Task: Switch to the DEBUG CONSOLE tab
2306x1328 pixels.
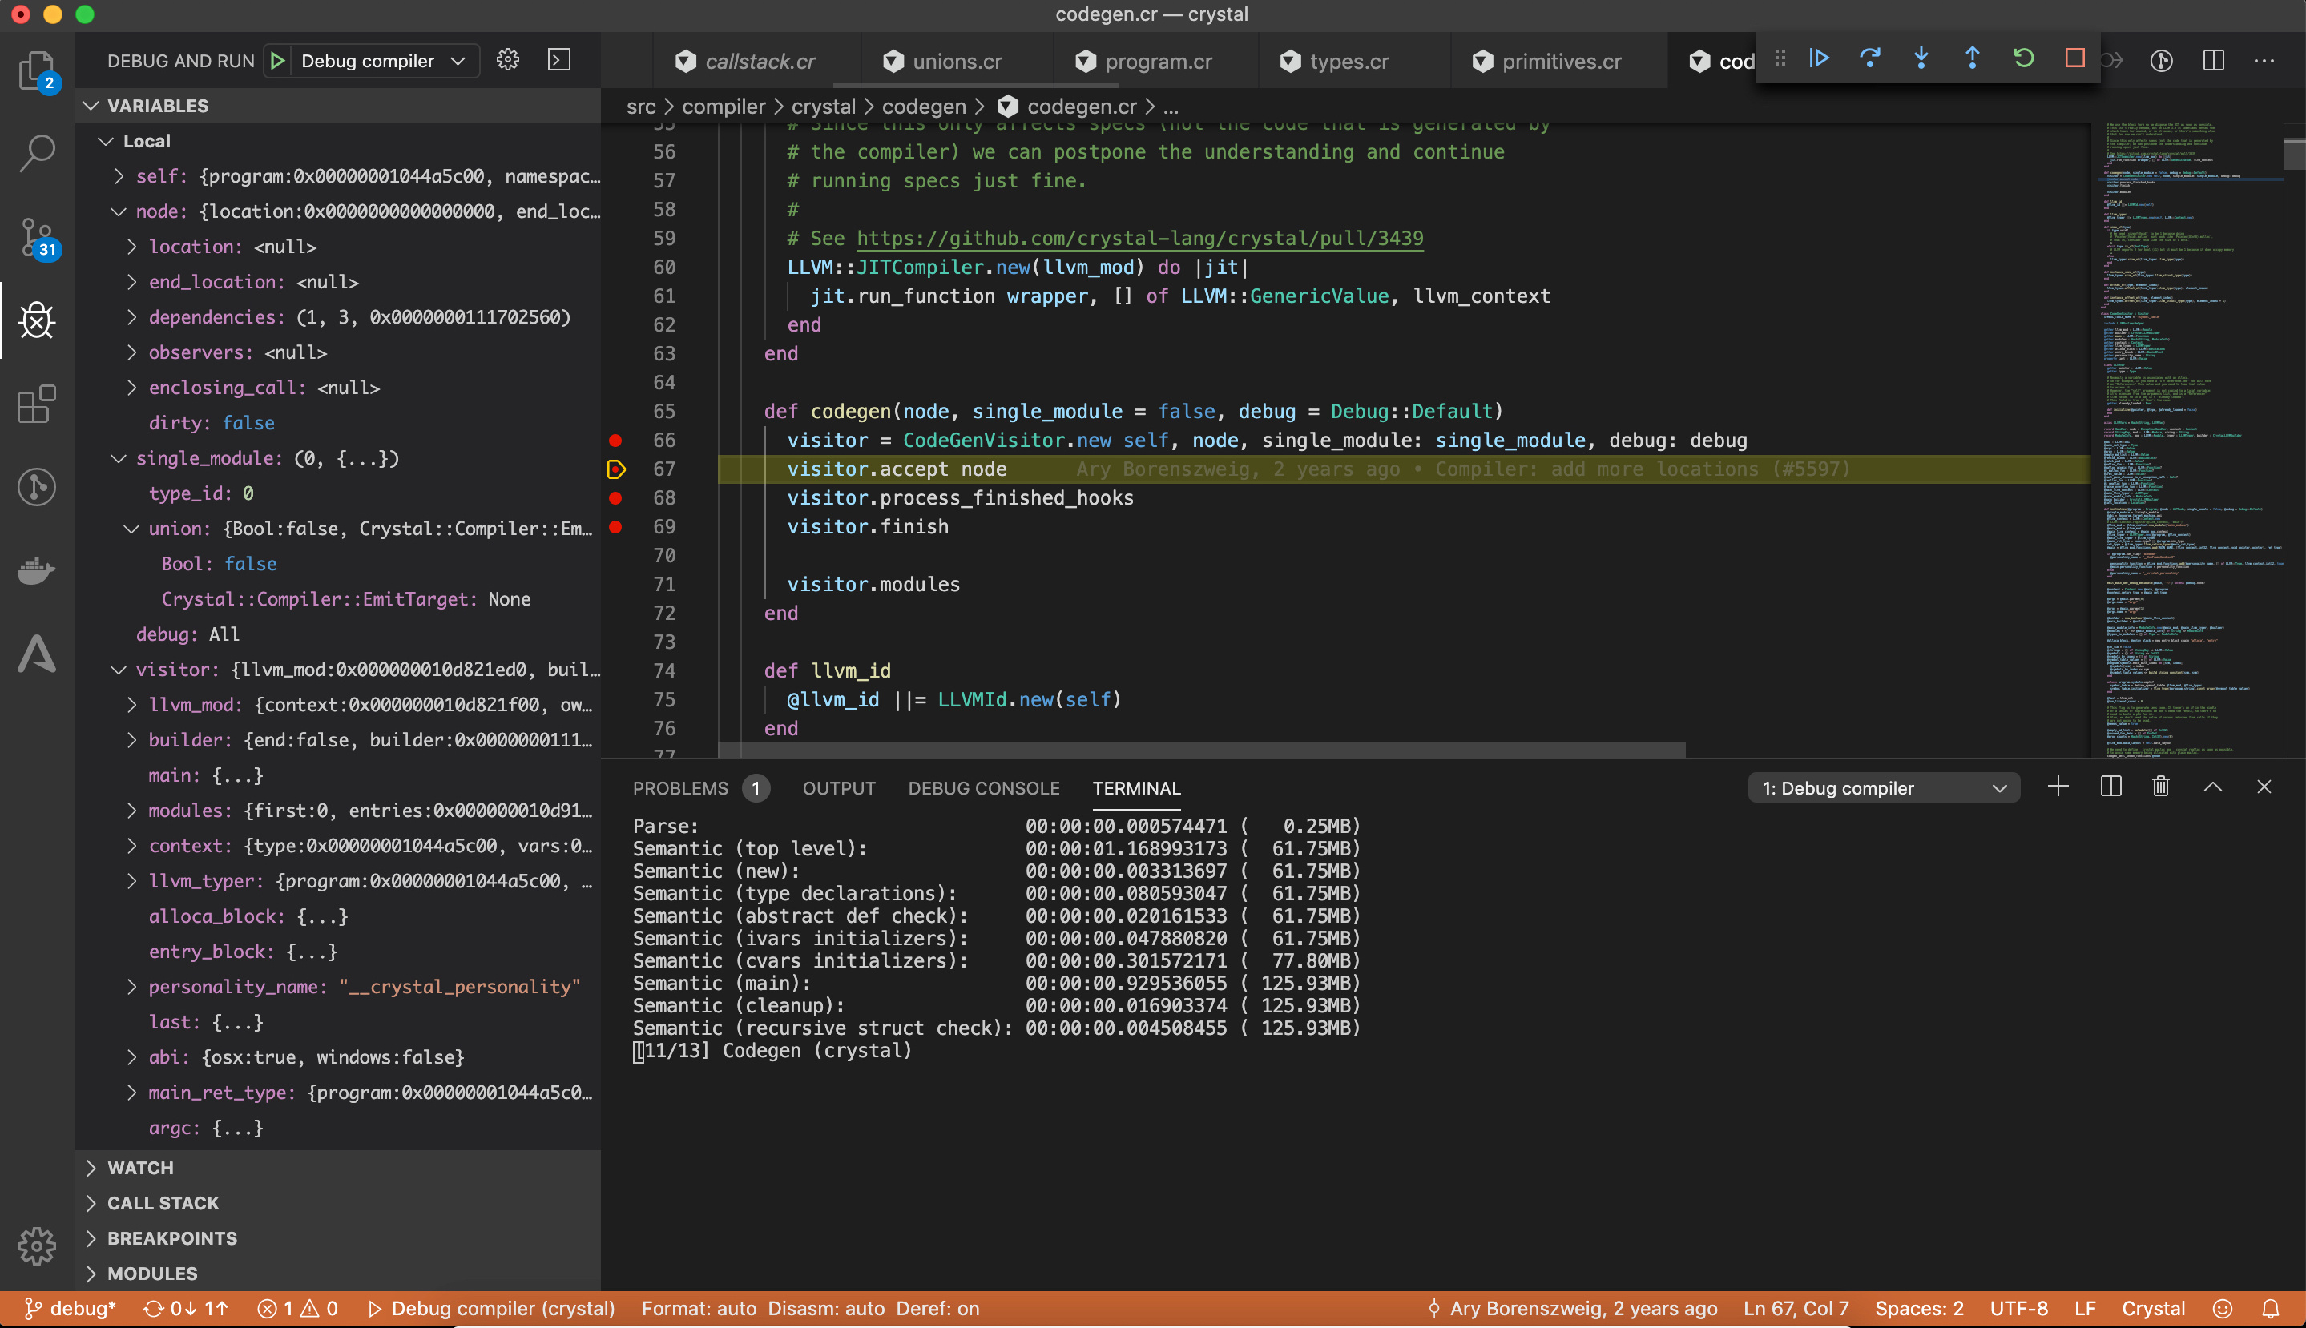Action: tap(983, 788)
